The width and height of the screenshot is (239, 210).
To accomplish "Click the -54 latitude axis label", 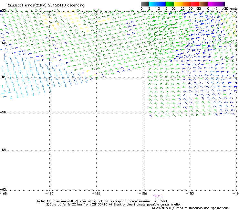I will tap(3, 77).
